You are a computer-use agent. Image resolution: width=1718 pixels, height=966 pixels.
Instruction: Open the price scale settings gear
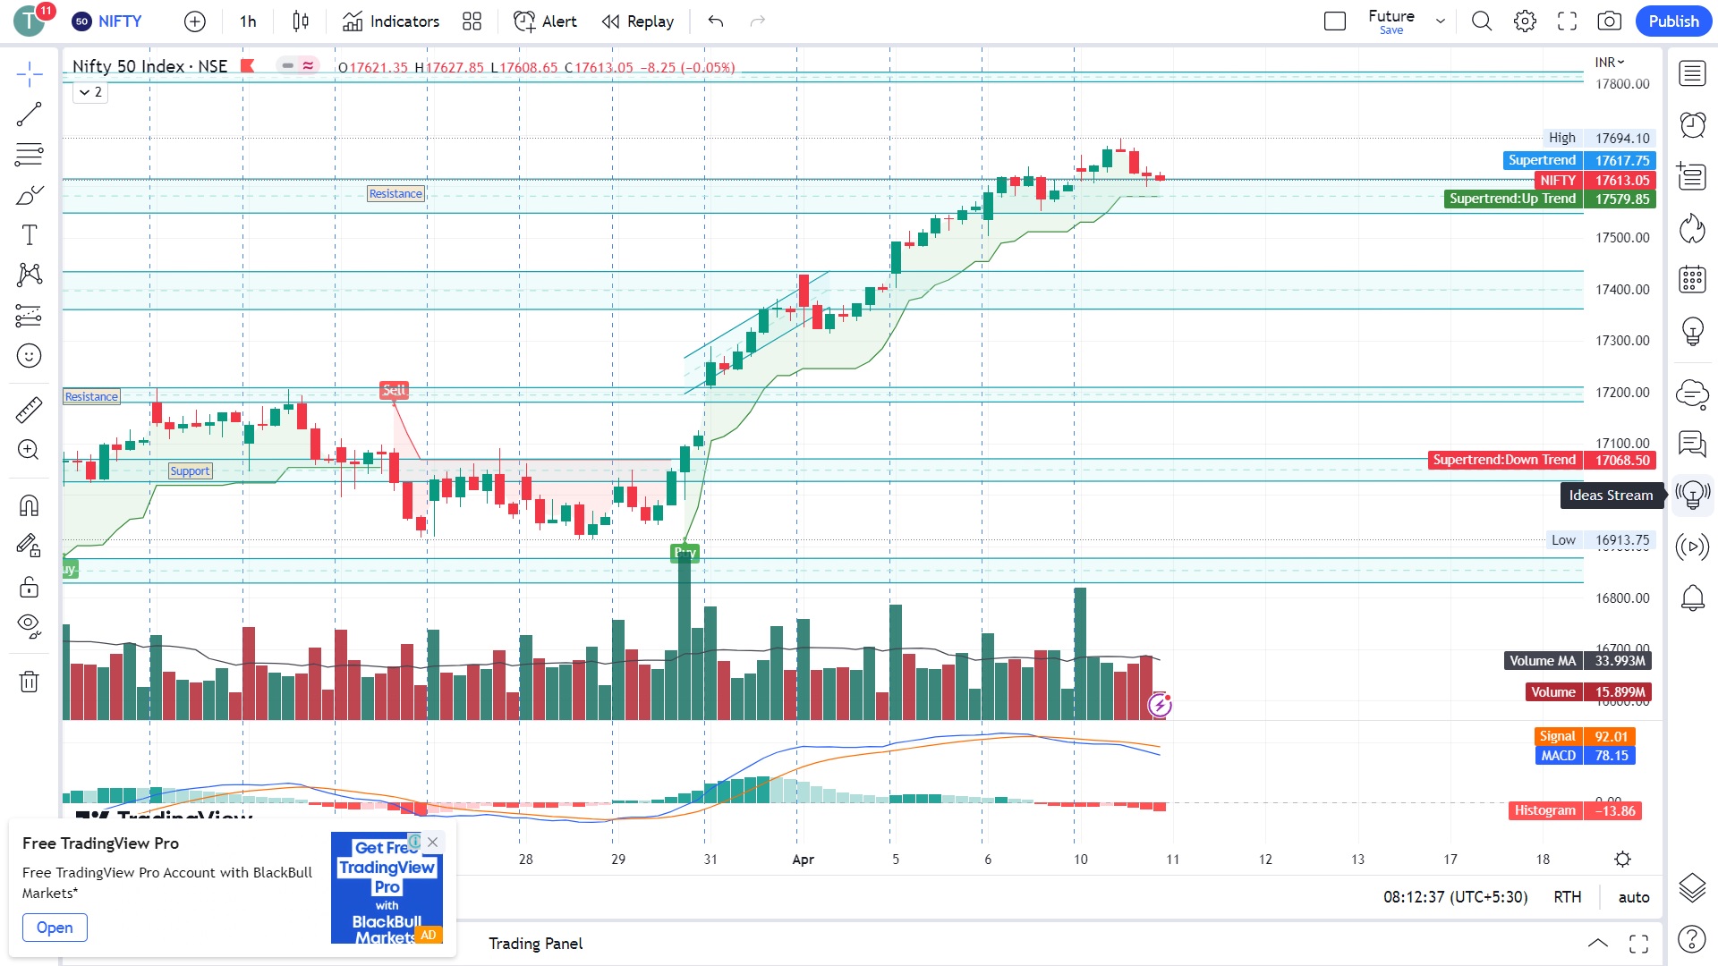click(1622, 860)
